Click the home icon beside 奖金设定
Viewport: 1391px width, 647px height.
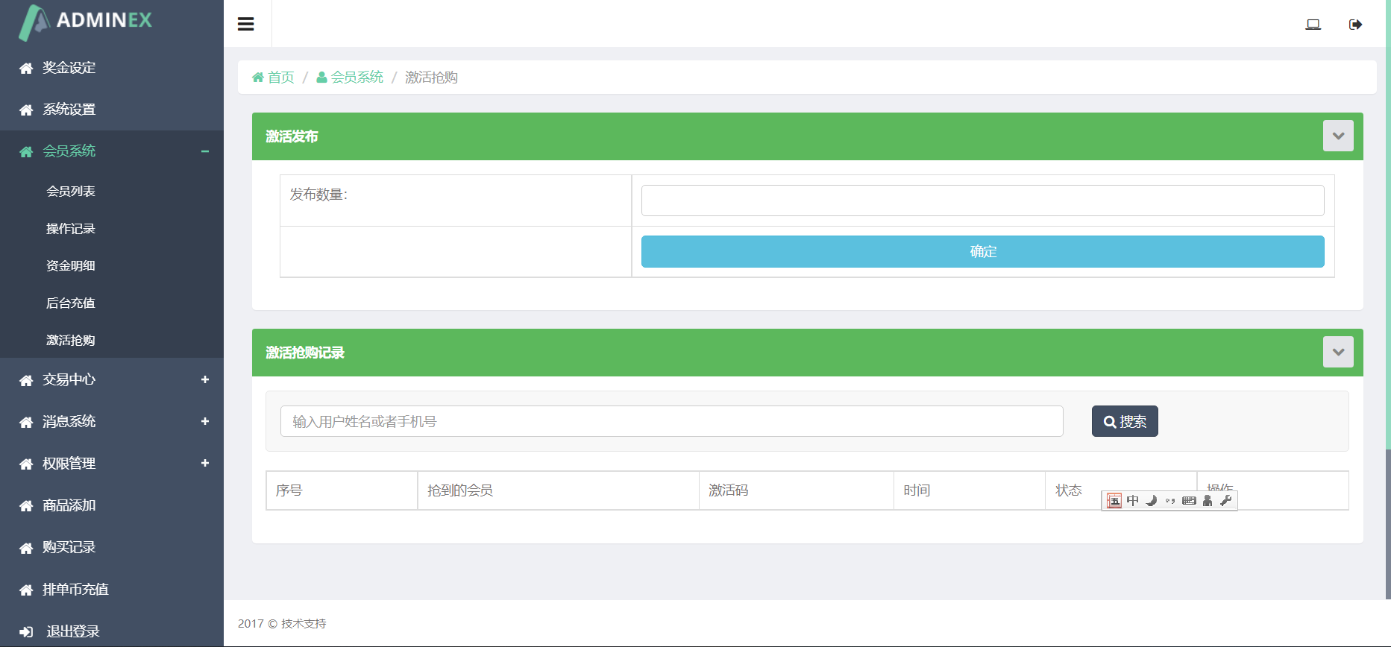coord(26,69)
